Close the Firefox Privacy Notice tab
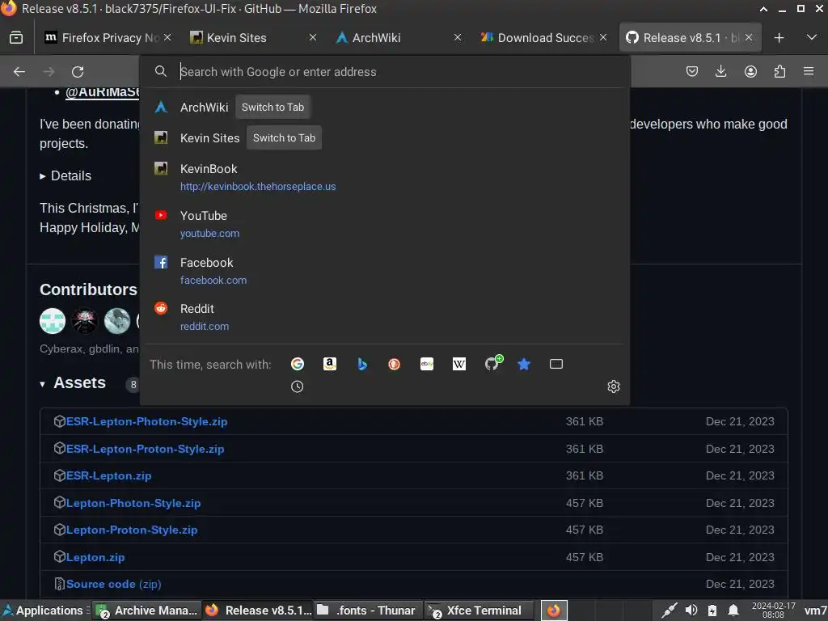828x621 pixels. click(x=167, y=37)
